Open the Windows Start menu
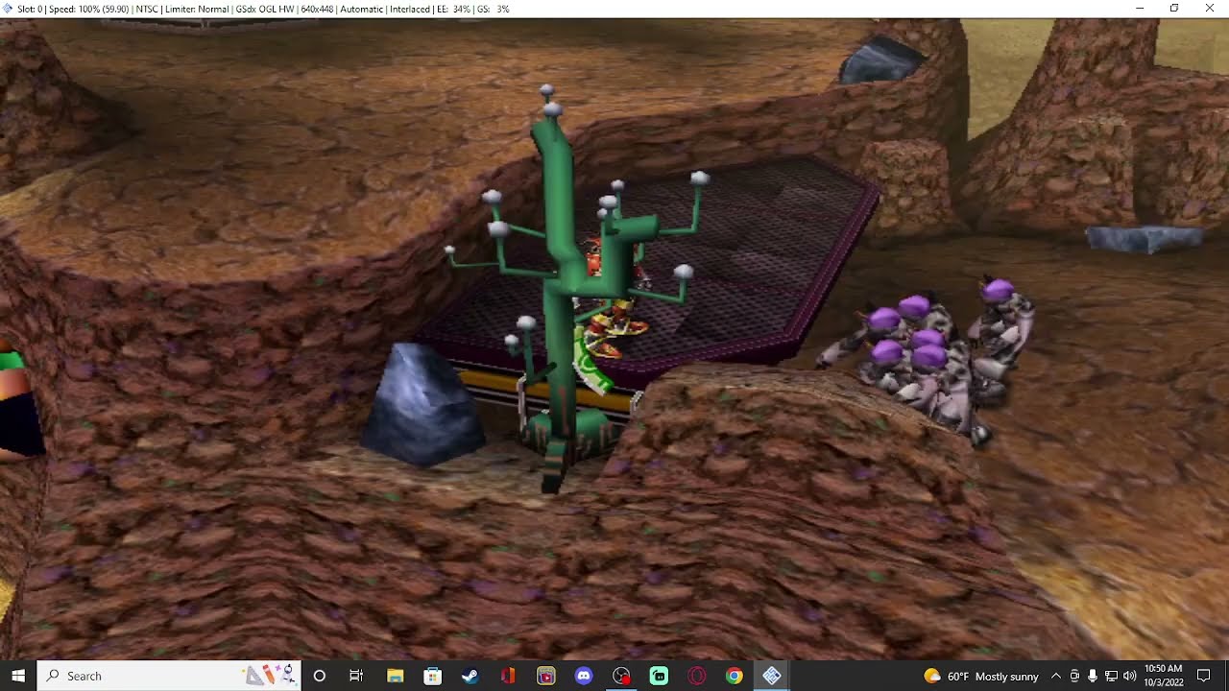This screenshot has width=1229, height=691. [18, 676]
